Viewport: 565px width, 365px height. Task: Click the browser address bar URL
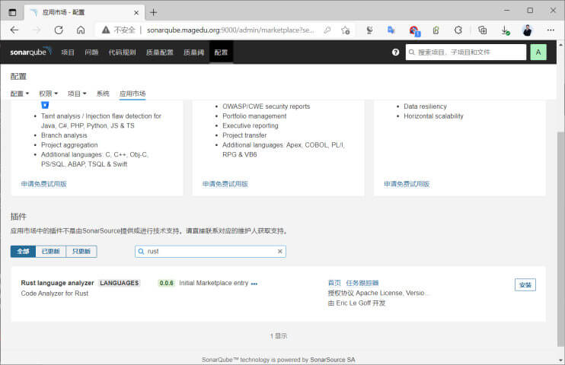[230, 30]
